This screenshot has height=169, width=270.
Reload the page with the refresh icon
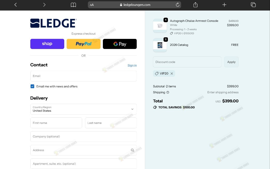[177, 5]
